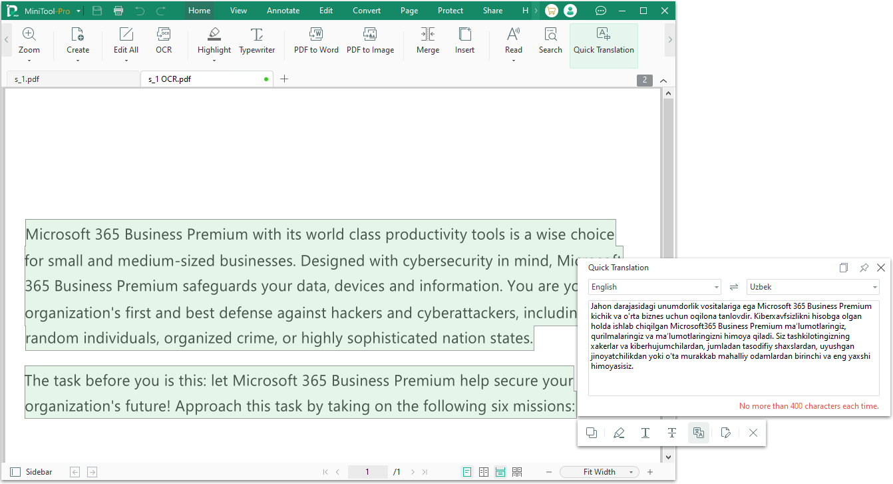Select the Typewriter tool
Image resolution: width=893 pixels, height=484 pixels.
click(x=257, y=41)
